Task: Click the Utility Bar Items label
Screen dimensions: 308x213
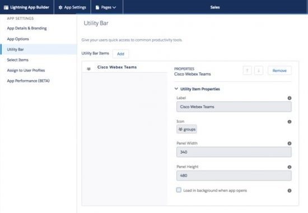Action: [95, 53]
